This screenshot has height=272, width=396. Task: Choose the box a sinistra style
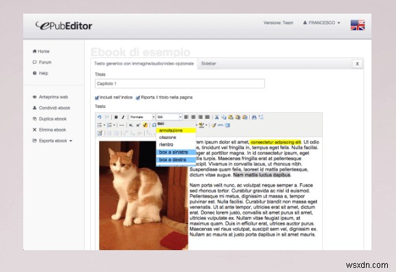coord(176,152)
